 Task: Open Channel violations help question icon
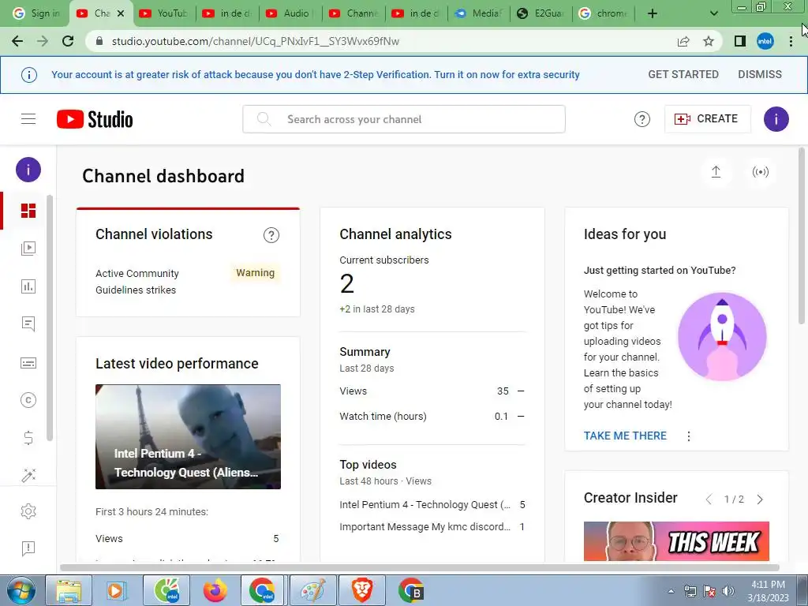(x=271, y=235)
